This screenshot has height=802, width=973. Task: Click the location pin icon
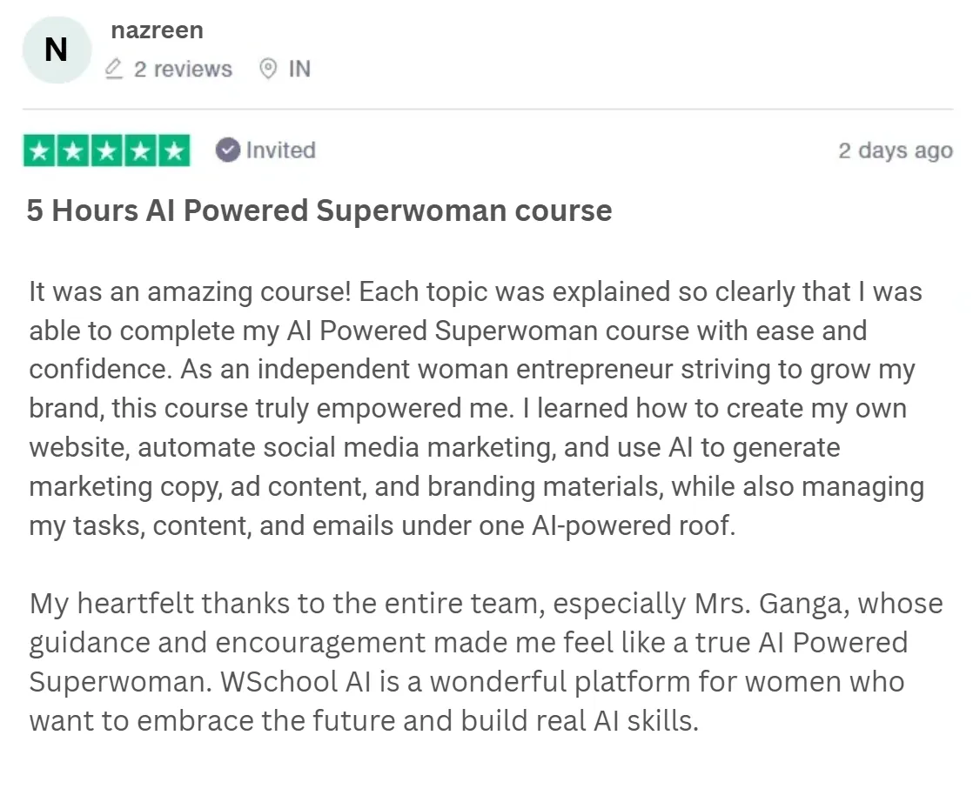point(269,69)
